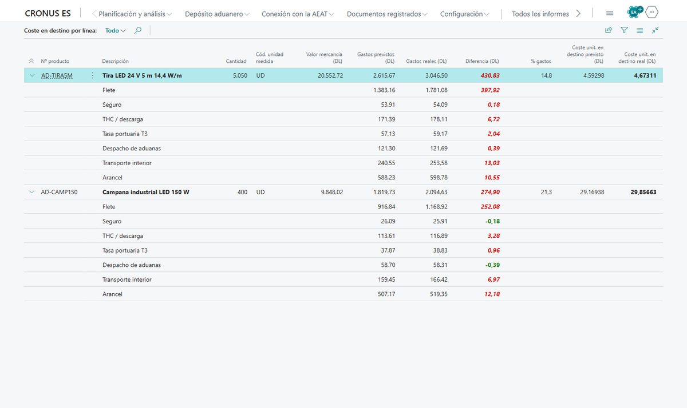Collapse the AD-TIRA5M product row

(31, 75)
